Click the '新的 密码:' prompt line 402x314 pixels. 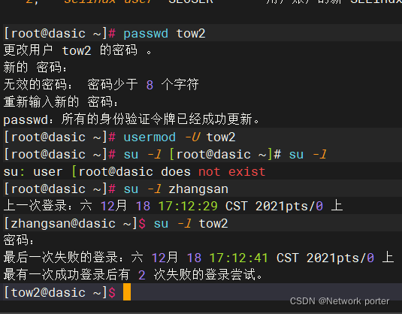pos(35,68)
